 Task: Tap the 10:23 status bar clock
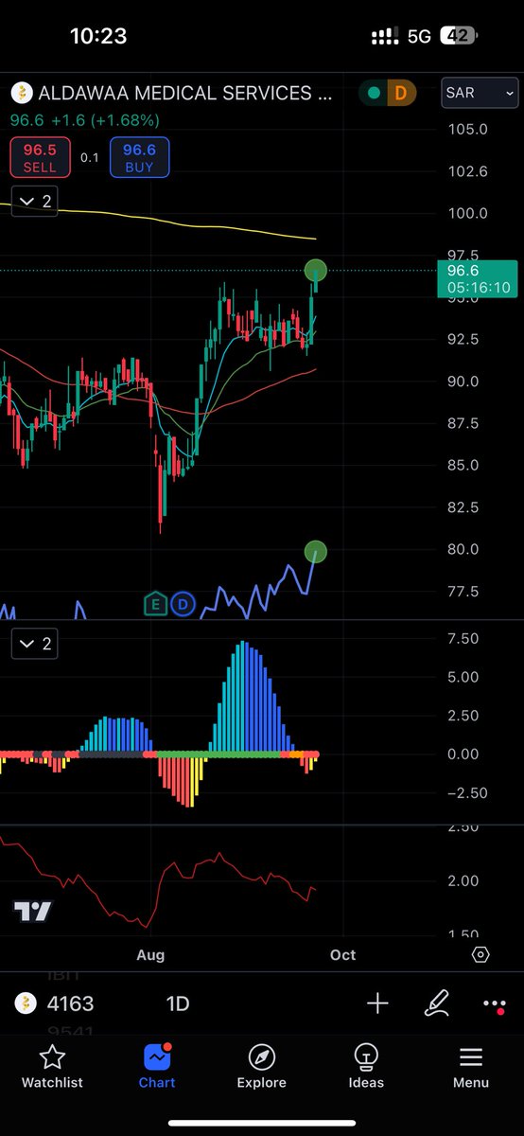click(x=98, y=36)
